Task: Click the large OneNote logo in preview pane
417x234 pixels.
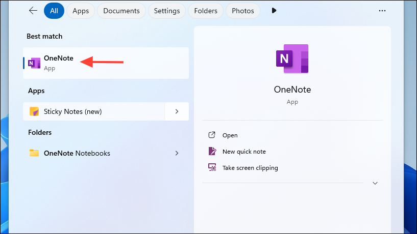Action: pyautogui.click(x=292, y=58)
